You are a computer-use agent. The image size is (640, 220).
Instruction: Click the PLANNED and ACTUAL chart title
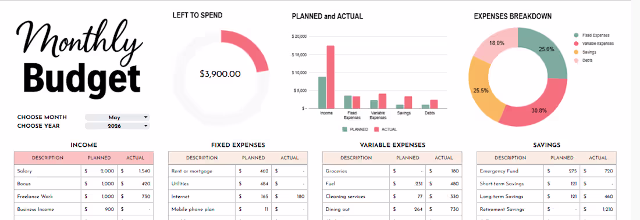click(328, 16)
